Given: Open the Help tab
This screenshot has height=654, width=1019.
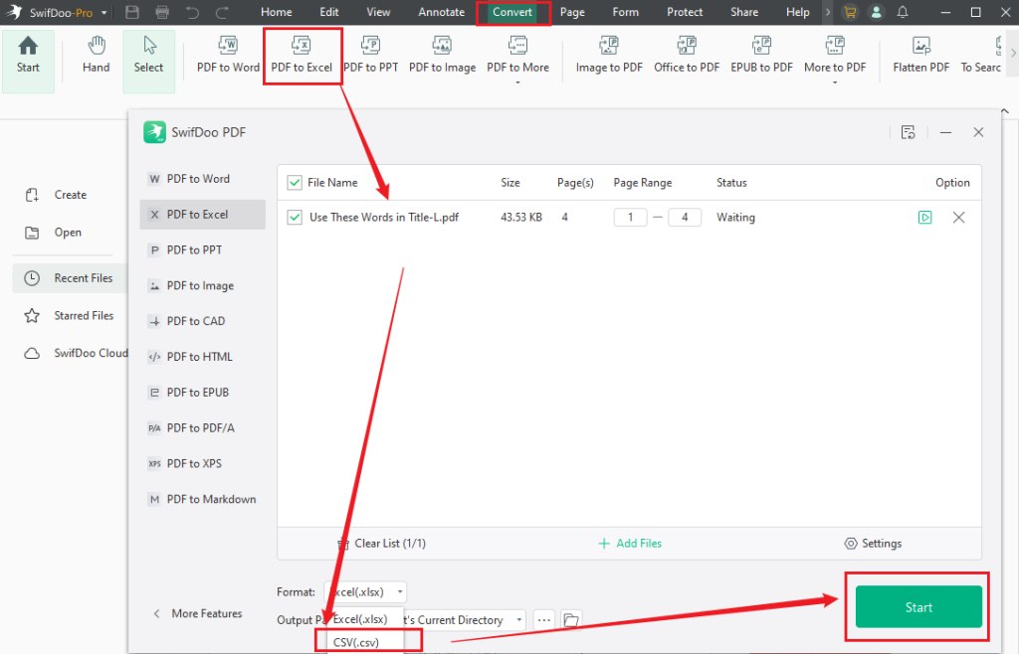Looking at the screenshot, I should coord(797,12).
